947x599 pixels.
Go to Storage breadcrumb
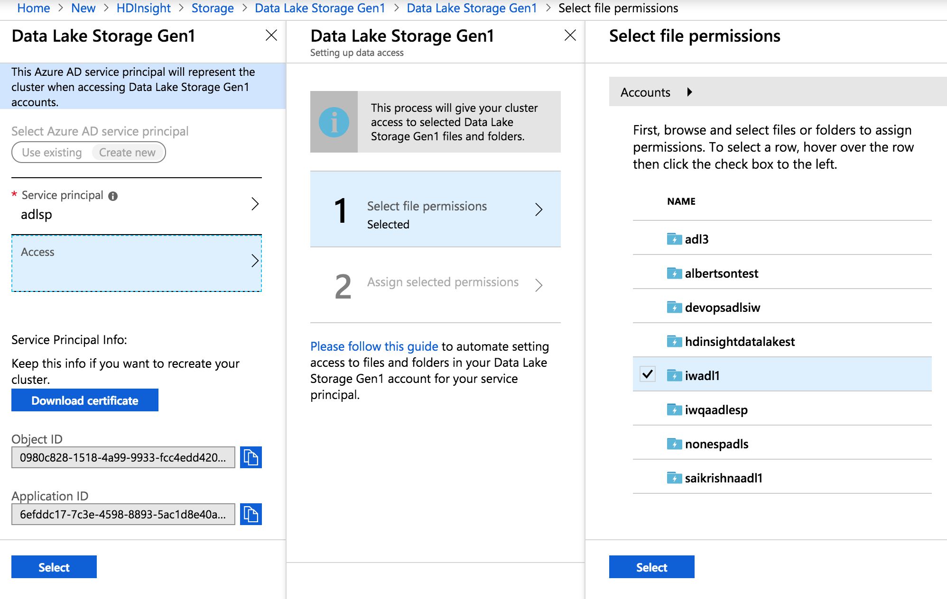[213, 8]
